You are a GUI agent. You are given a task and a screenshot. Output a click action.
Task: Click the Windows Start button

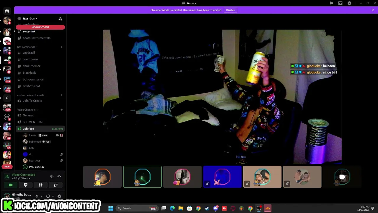click(x=111, y=208)
